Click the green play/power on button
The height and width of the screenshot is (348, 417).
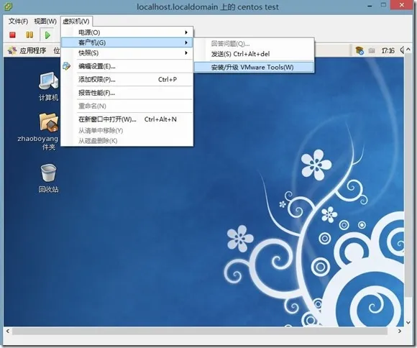click(47, 35)
